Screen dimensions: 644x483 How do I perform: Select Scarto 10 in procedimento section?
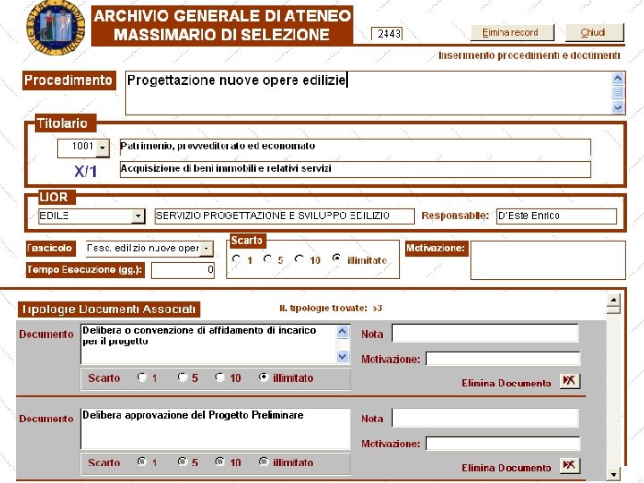click(x=300, y=258)
